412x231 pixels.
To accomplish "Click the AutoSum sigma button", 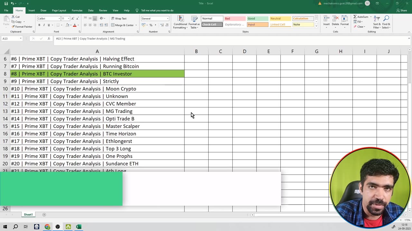I will tap(361, 17).
